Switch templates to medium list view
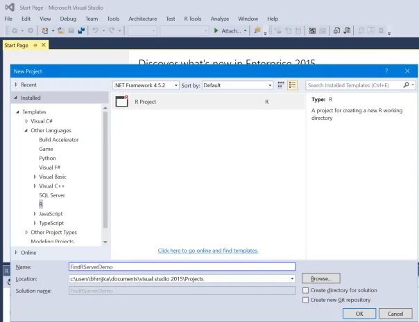 pyautogui.click(x=292, y=85)
